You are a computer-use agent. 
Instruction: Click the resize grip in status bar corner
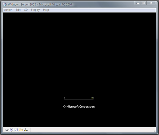click(x=155, y=131)
